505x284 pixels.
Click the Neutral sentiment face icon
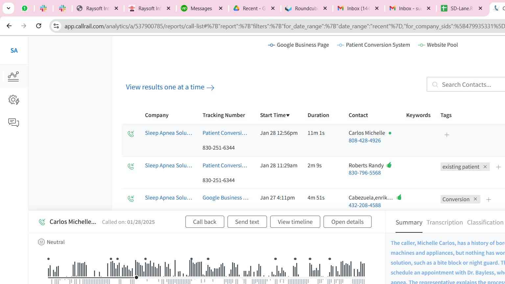pos(41,242)
